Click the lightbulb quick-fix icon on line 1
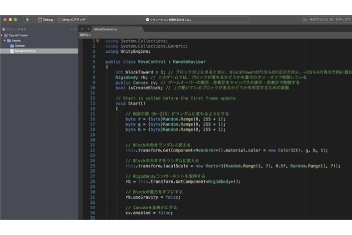 (97, 41)
